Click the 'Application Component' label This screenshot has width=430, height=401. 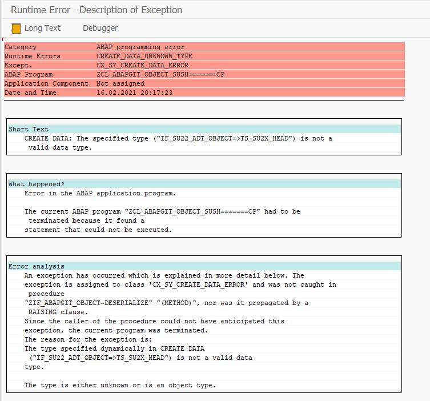46,83
